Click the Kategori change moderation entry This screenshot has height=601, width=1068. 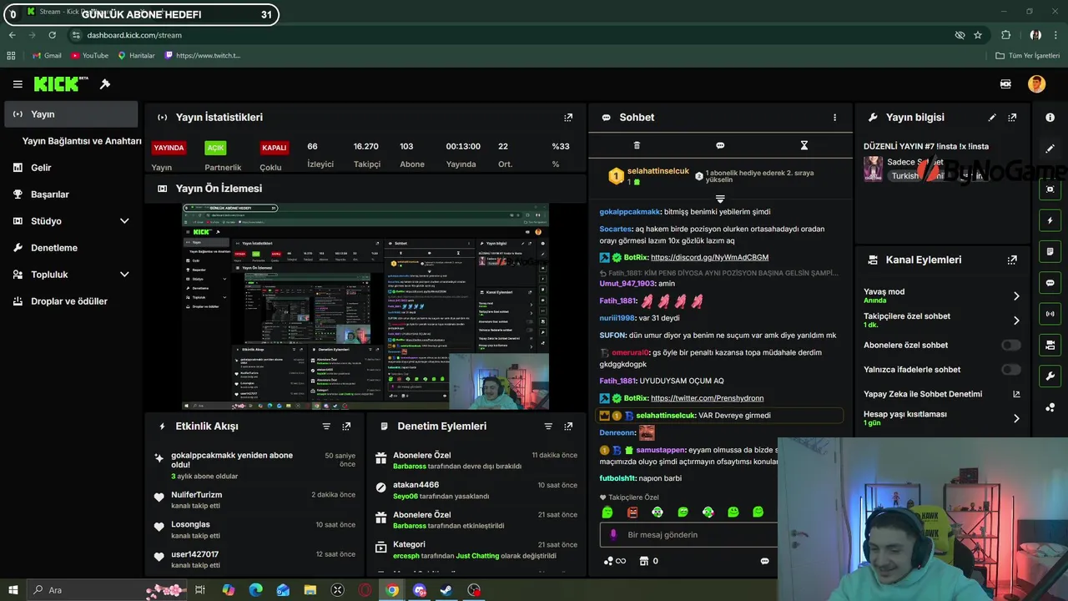coord(476,549)
